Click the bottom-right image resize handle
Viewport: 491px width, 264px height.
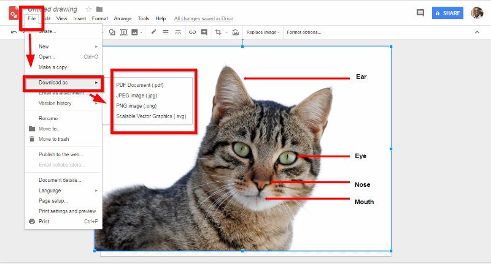pyautogui.click(x=391, y=251)
